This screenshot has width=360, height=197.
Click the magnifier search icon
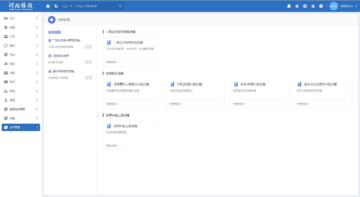tap(120, 6)
